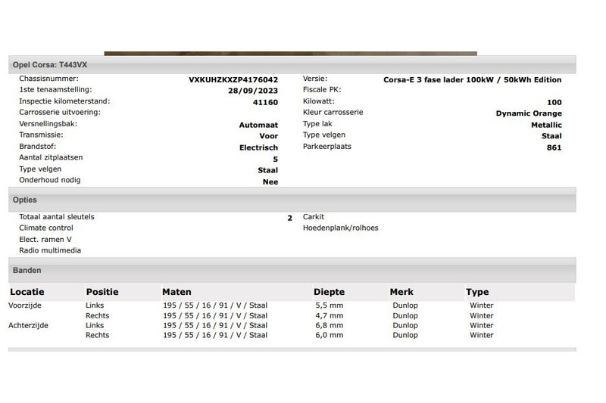Viewport: 606px width, 403px height.
Task: Sort by the Positie column header
Action: click(x=102, y=292)
